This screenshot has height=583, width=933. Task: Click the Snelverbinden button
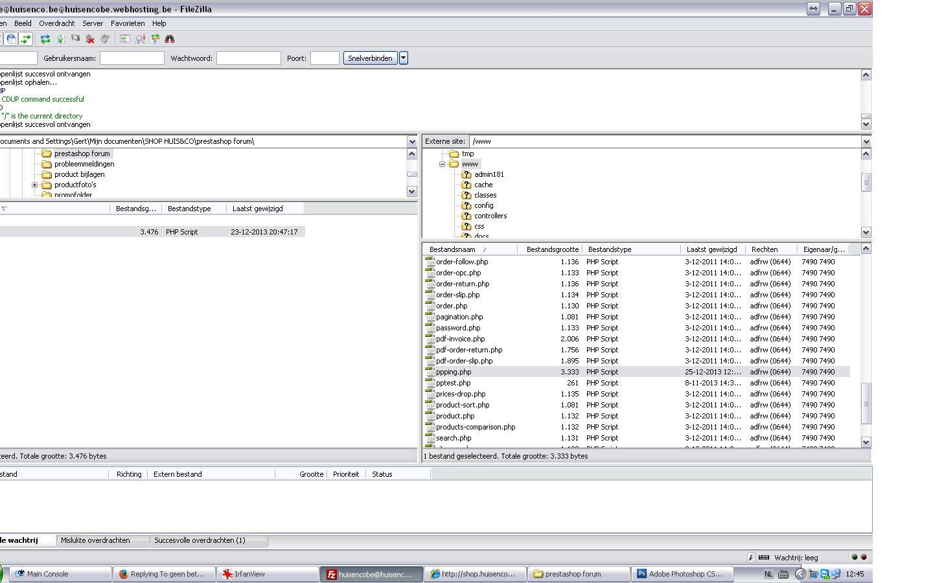pyautogui.click(x=370, y=58)
